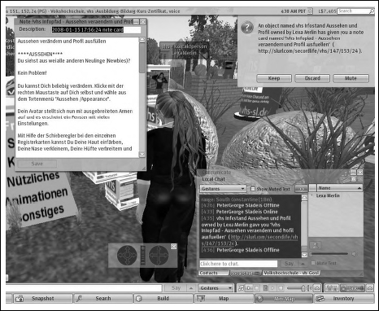The height and width of the screenshot is (311, 379).
Task: Click the chat text input field
Action: point(238,264)
